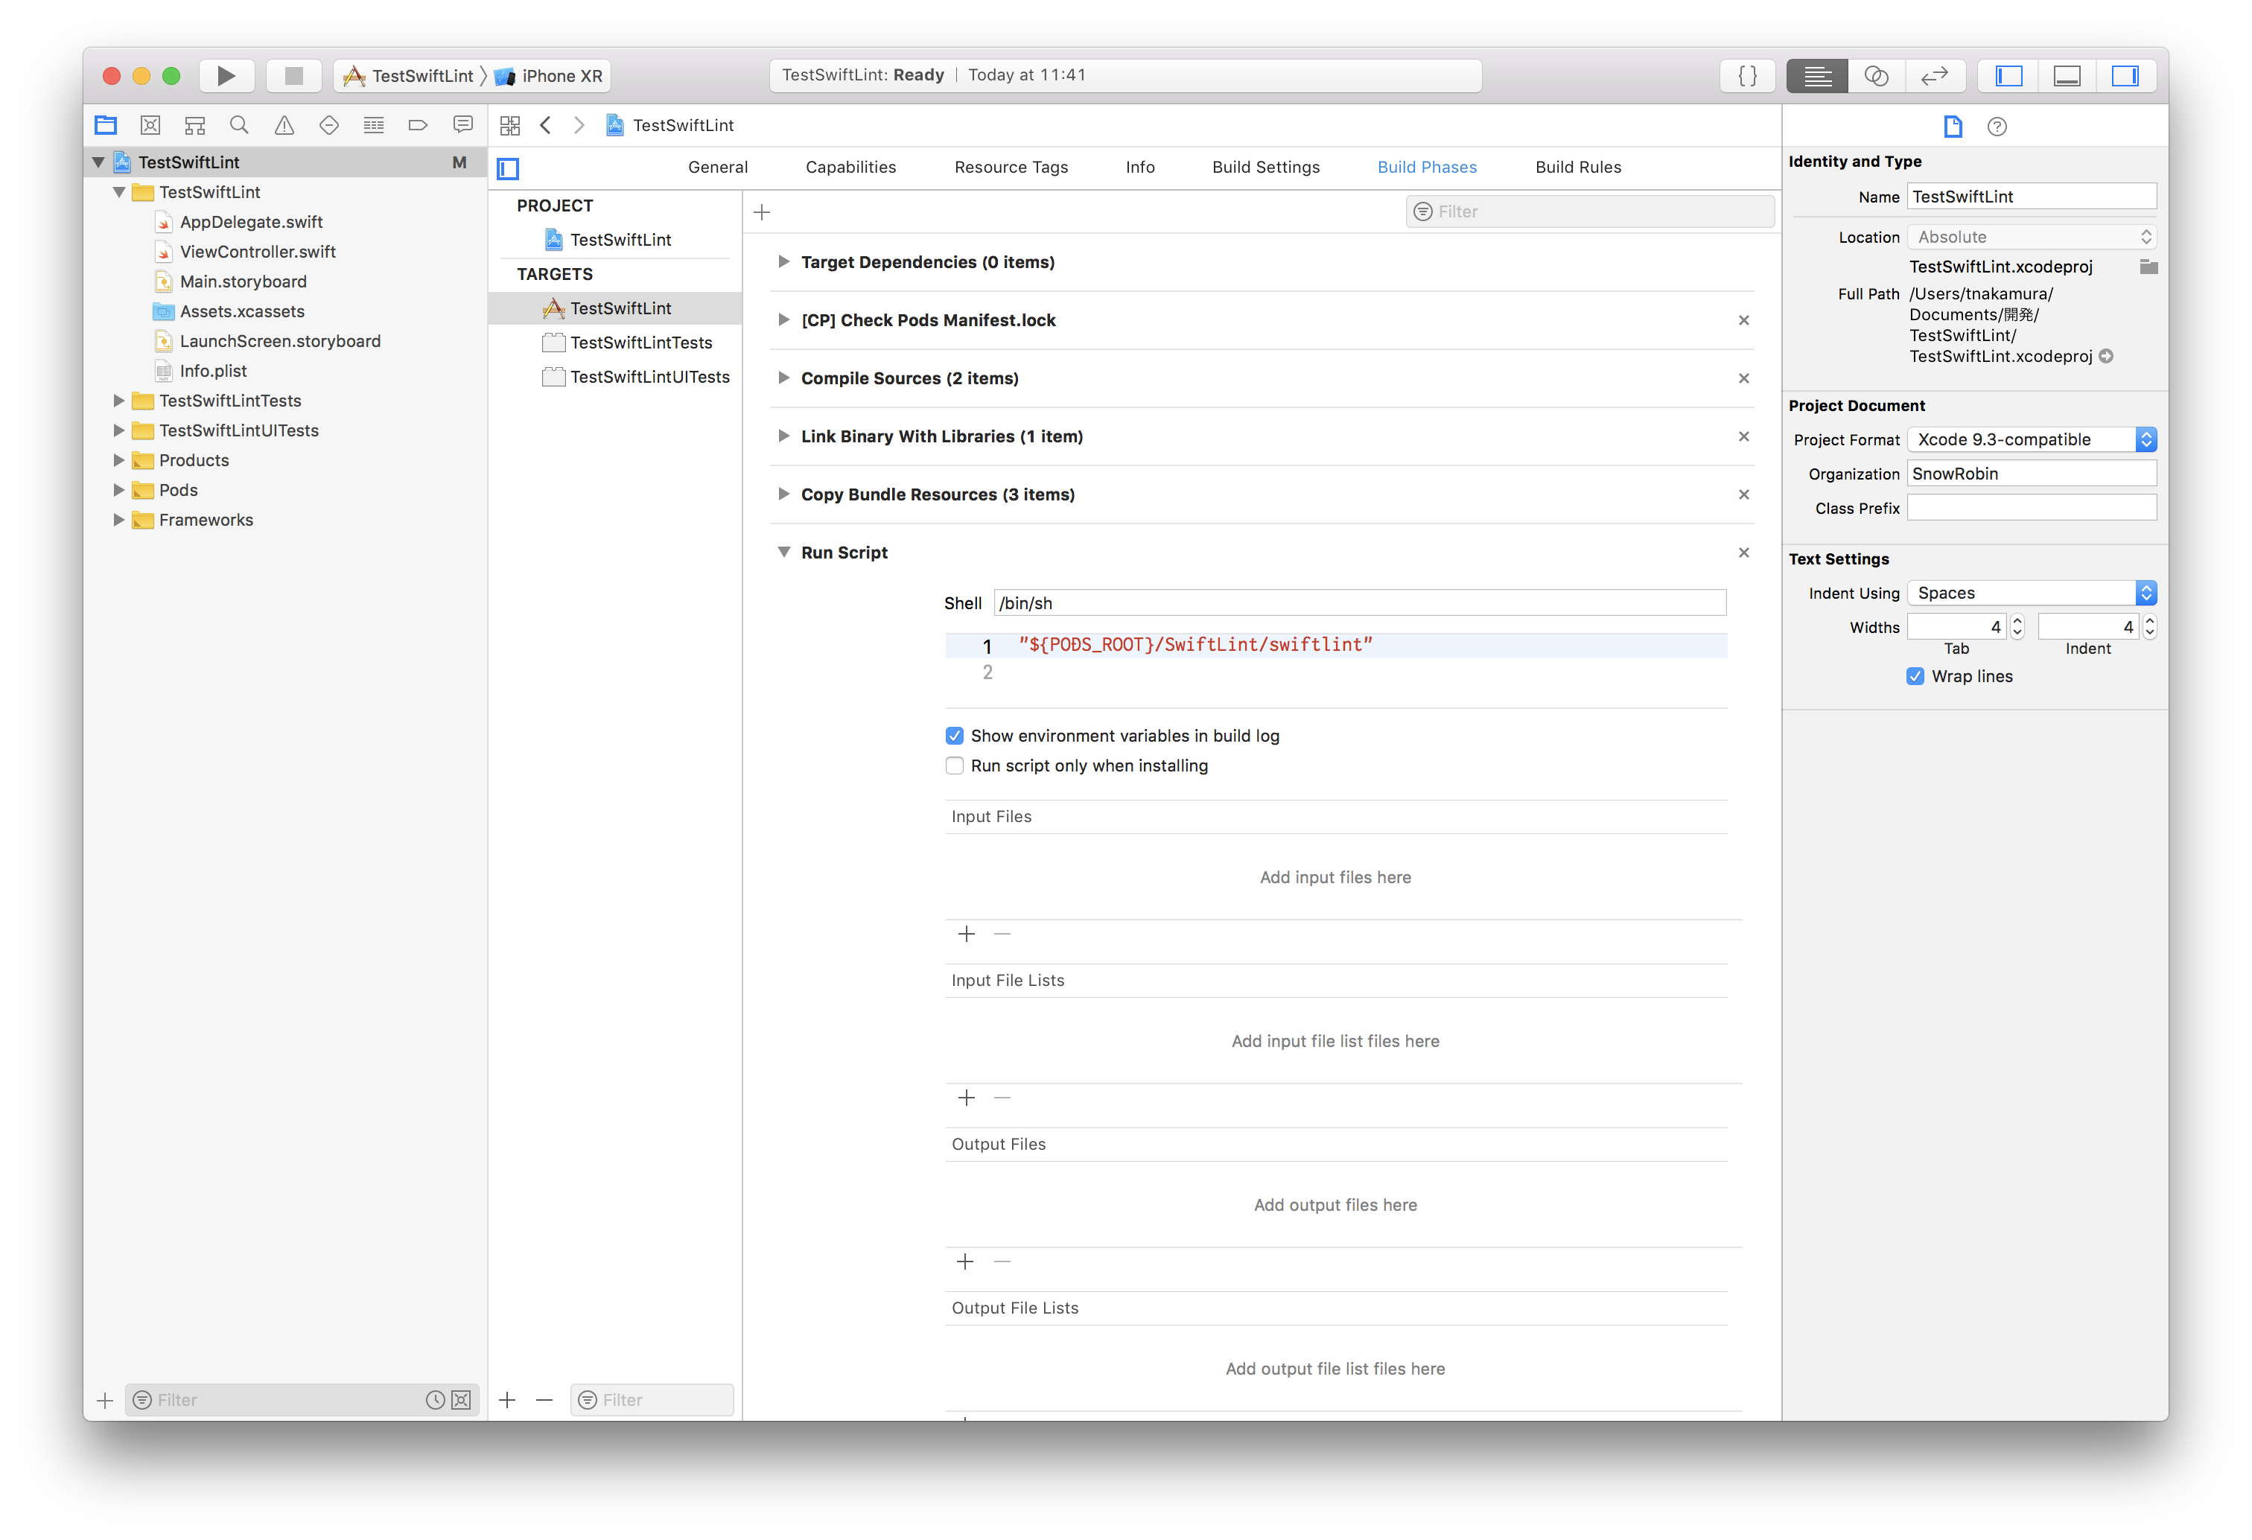Switch to the Build Rules tab
Image resolution: width=2252 pixels, height=1540 pixels.
(x=1577, y=168)
